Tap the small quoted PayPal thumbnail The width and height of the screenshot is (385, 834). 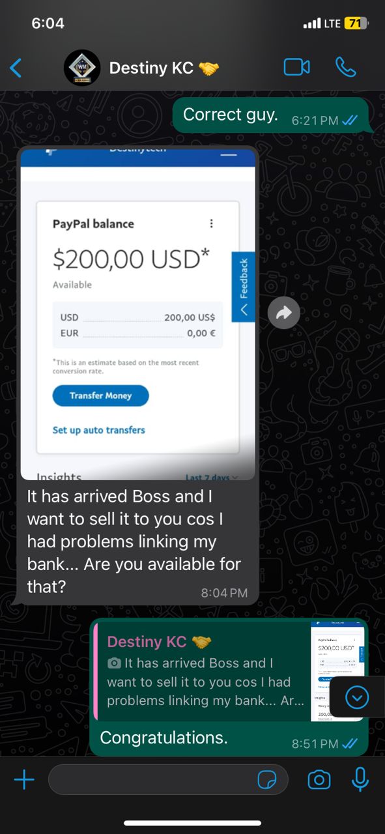337,671
